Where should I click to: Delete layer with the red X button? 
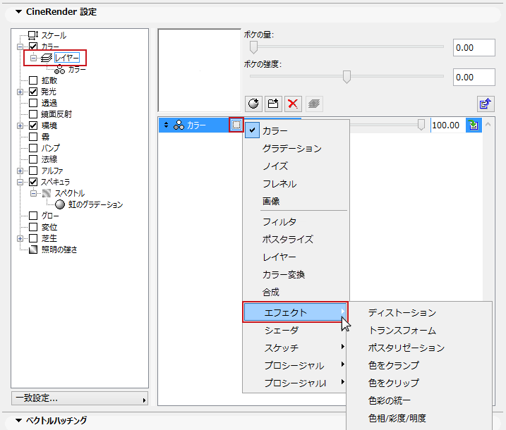(293, 104)
